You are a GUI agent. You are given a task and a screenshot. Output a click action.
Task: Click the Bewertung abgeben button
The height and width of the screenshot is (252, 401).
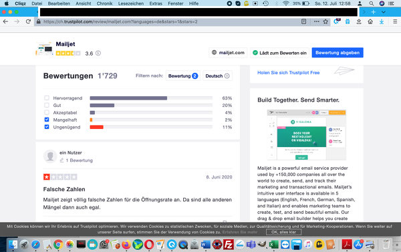coord(338,53)
